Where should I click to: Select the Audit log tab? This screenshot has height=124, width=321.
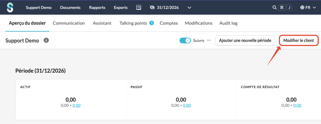(228, 23)
